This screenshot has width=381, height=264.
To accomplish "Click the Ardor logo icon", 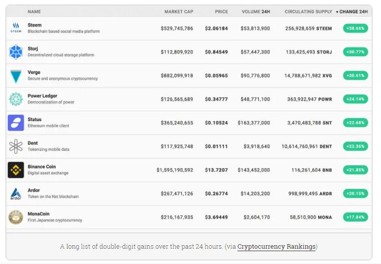I will click(x=16, y=194).
